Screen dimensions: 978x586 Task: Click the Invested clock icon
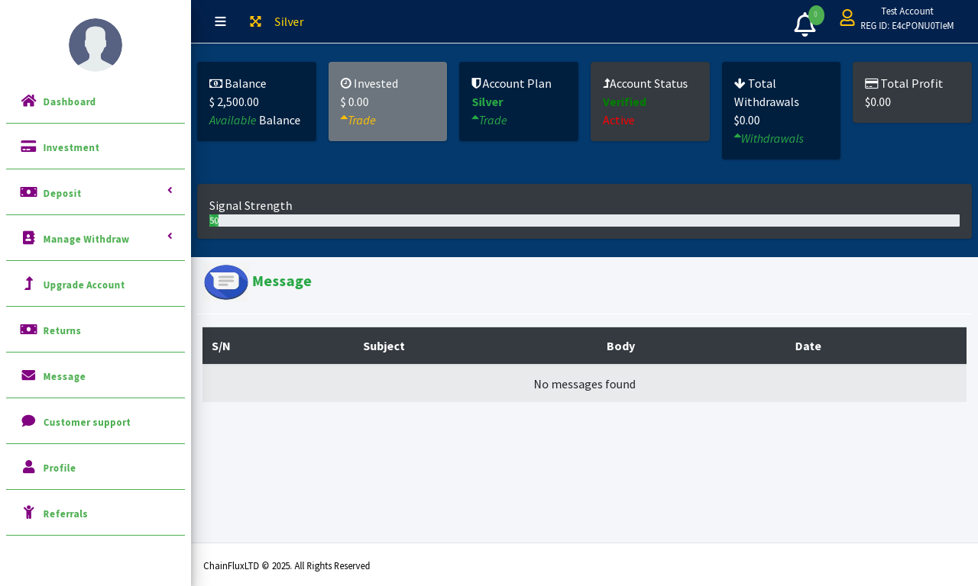(x=345, y=83)
